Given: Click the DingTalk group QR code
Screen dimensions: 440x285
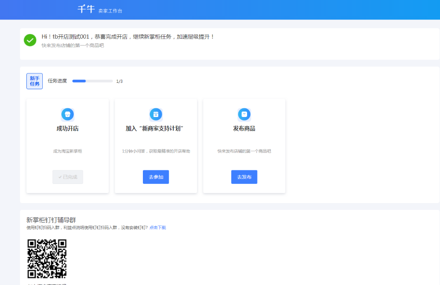Looking at the screenshot, I should 47,258.
